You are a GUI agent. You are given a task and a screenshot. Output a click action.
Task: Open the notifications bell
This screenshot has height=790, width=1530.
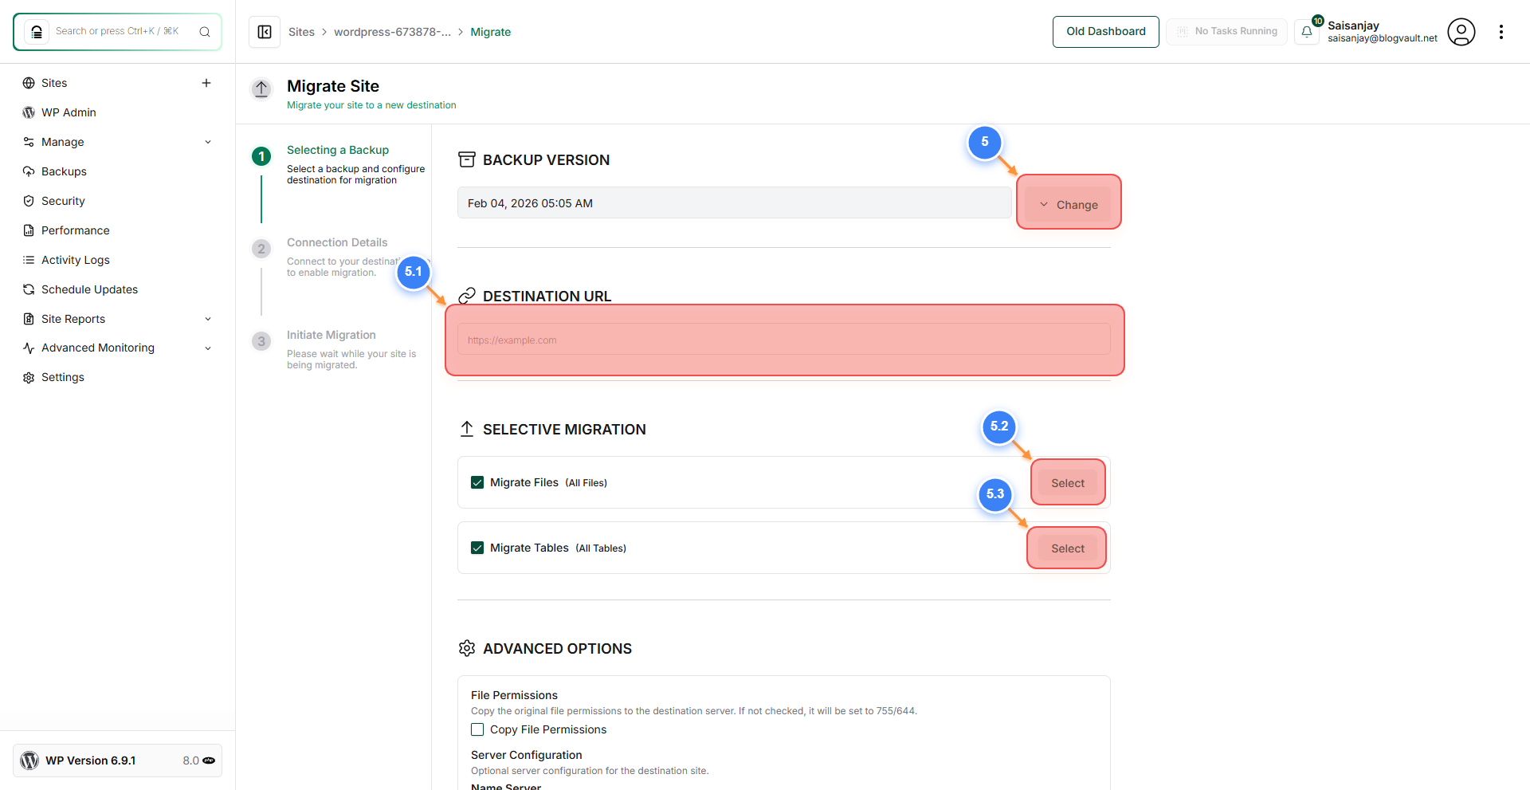pyautogui.click(x=1307, y=32)
